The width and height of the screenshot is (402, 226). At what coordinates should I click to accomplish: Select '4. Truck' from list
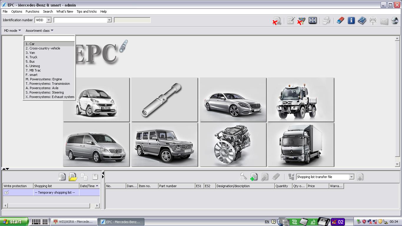(x=49, y=57)
